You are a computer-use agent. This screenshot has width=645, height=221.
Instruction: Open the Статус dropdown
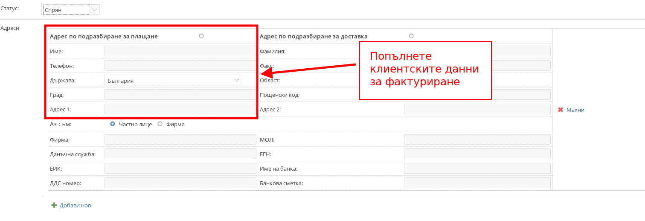pos(66,9)
